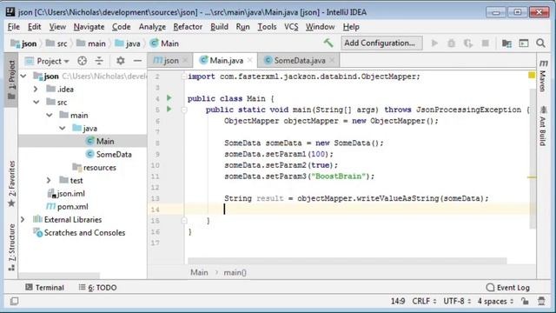Image resolution: width=556 pixels, height=313 pixels.
Task: Expand External Libraries node
Action: (x=23, y=220)
